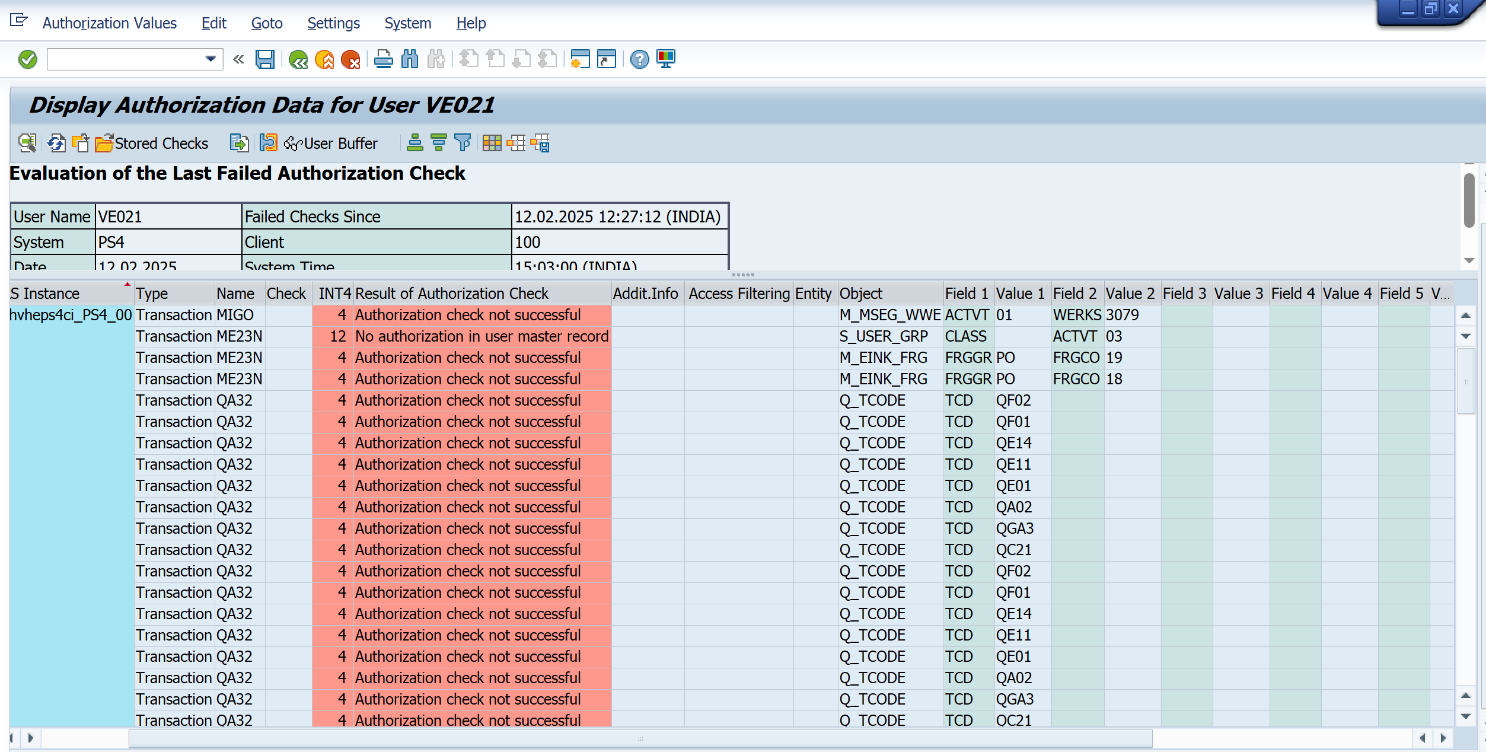This screenshot has height=752, width=1486.
Task: Click the Customize Local Layout monitor icon
Action: [x=666, y=59]
